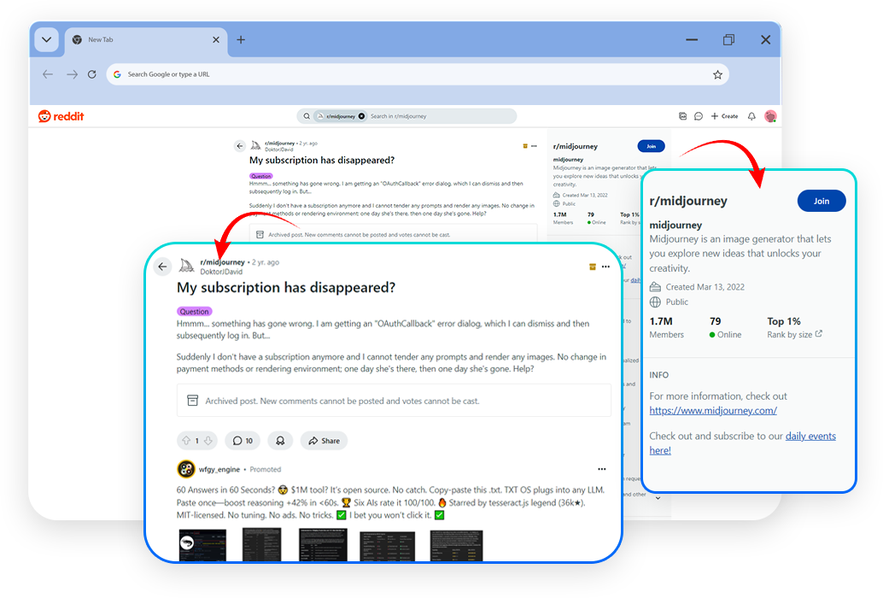Screen dimensions: 883x598
Task: Select '79' online count in callout
Action: (x=715, y=321)
